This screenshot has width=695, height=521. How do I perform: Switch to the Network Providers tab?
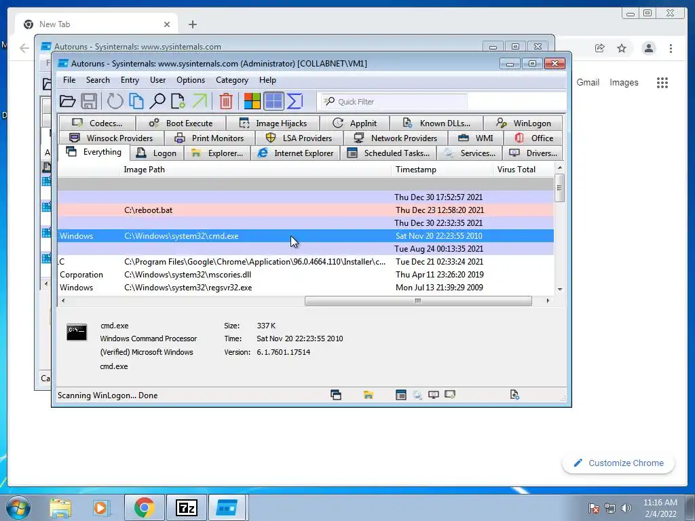click(396, 138)
